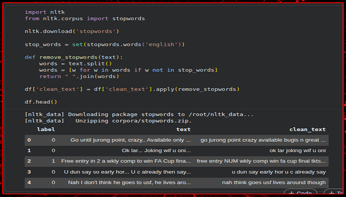
Task: Click the text cell 'Go until jurong point, crazy..'
Action: (x=131, y=140)
